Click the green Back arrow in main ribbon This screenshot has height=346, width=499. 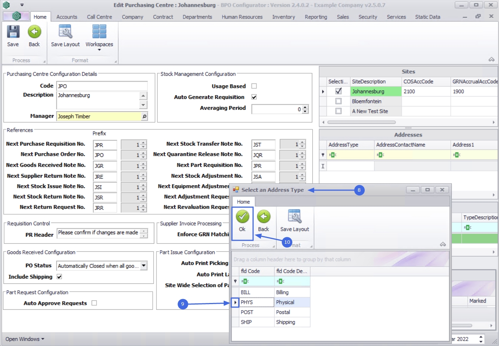(34, 32)
